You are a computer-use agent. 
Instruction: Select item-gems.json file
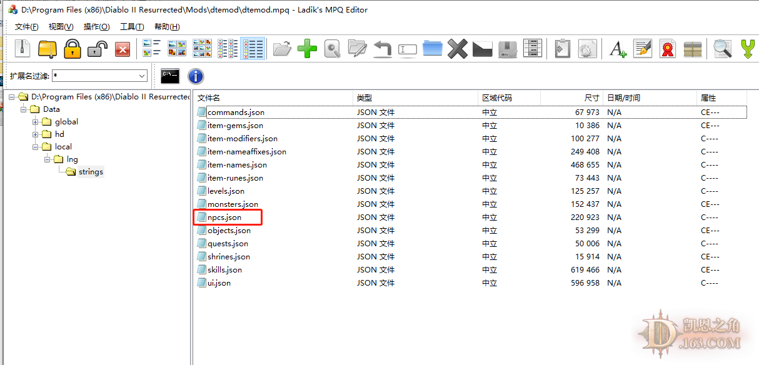235,126
